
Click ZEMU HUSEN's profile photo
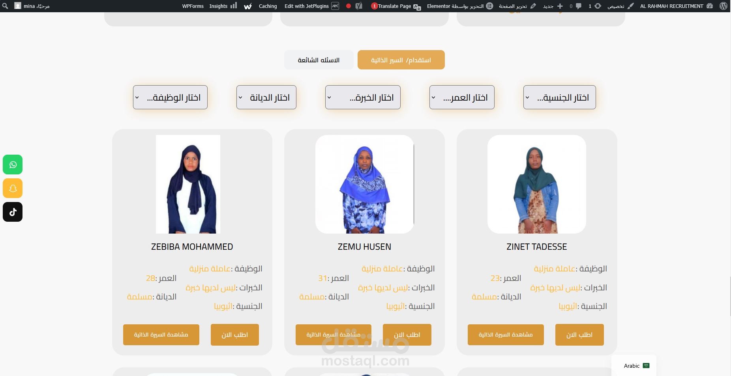point(364,184)
